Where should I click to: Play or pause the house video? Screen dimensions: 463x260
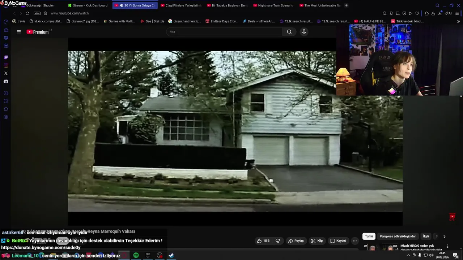235,131
